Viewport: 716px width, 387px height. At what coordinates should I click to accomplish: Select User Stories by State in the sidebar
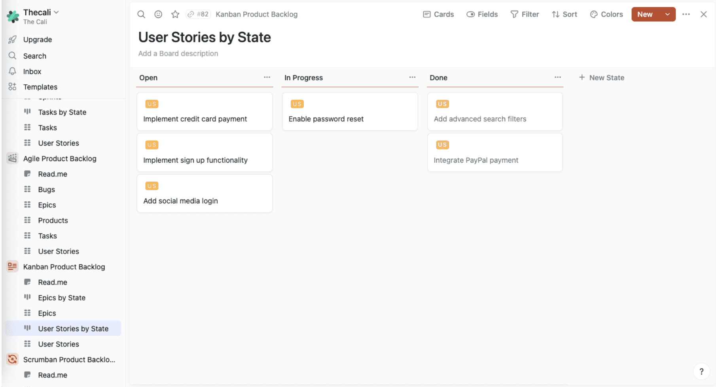point(73,328)
